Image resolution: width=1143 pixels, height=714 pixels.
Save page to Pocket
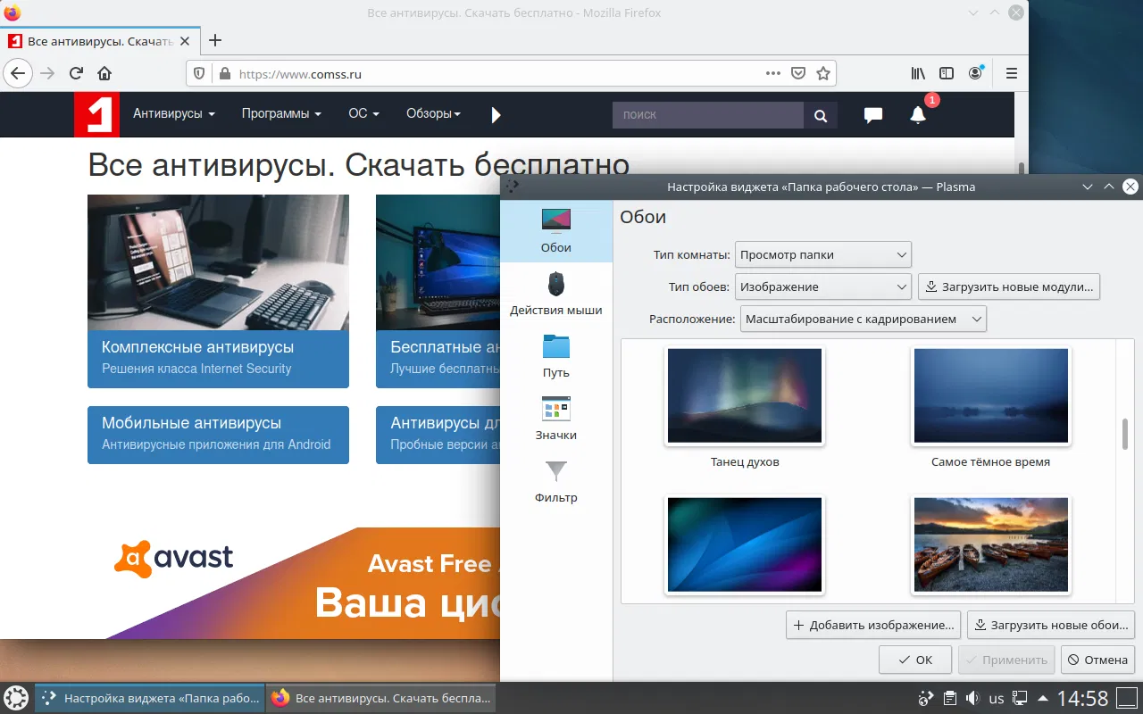pos(799,74)
